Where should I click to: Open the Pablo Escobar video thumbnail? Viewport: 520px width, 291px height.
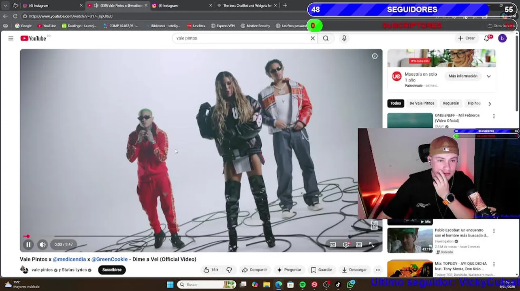click(410, 240)
